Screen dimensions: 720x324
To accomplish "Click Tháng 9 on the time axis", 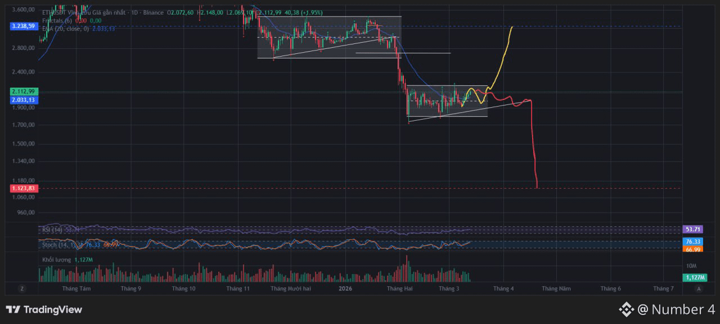I will pos(131,289).
